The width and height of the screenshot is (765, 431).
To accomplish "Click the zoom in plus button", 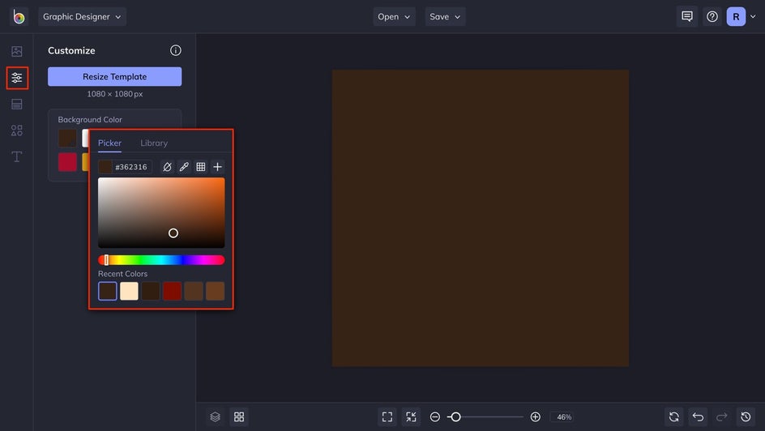I will click(535, 416).
